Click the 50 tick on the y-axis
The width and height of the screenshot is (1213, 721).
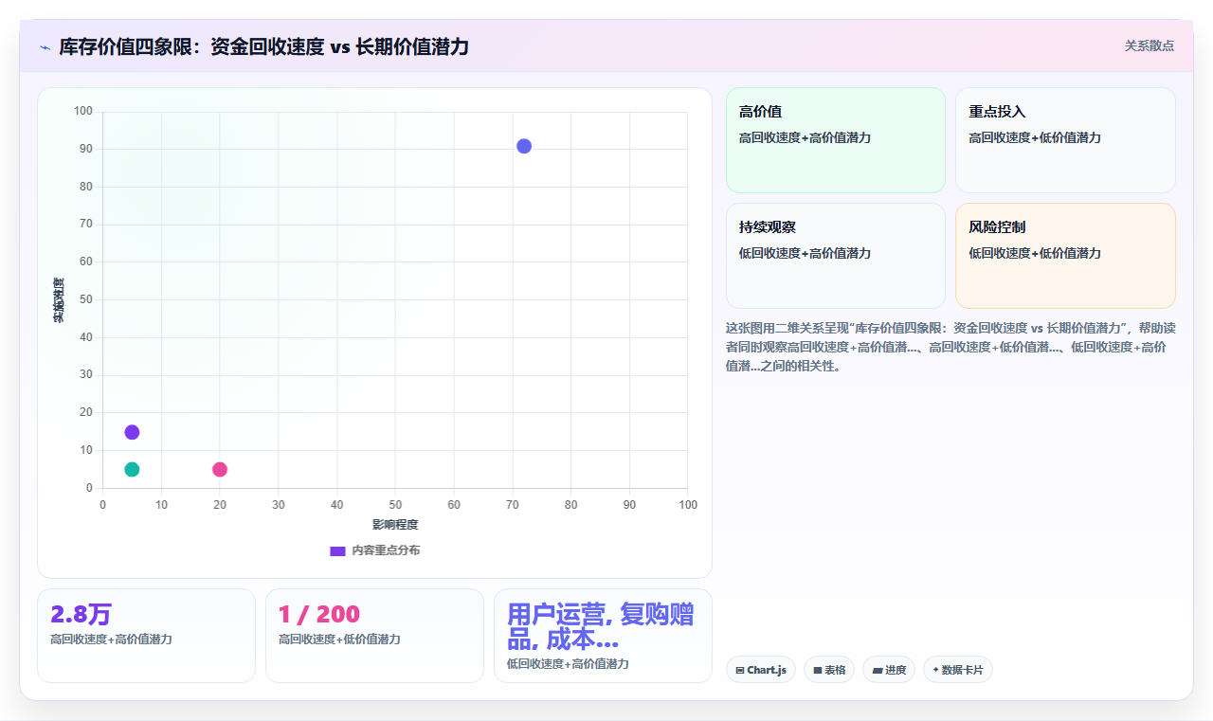(x=86, y=299)
